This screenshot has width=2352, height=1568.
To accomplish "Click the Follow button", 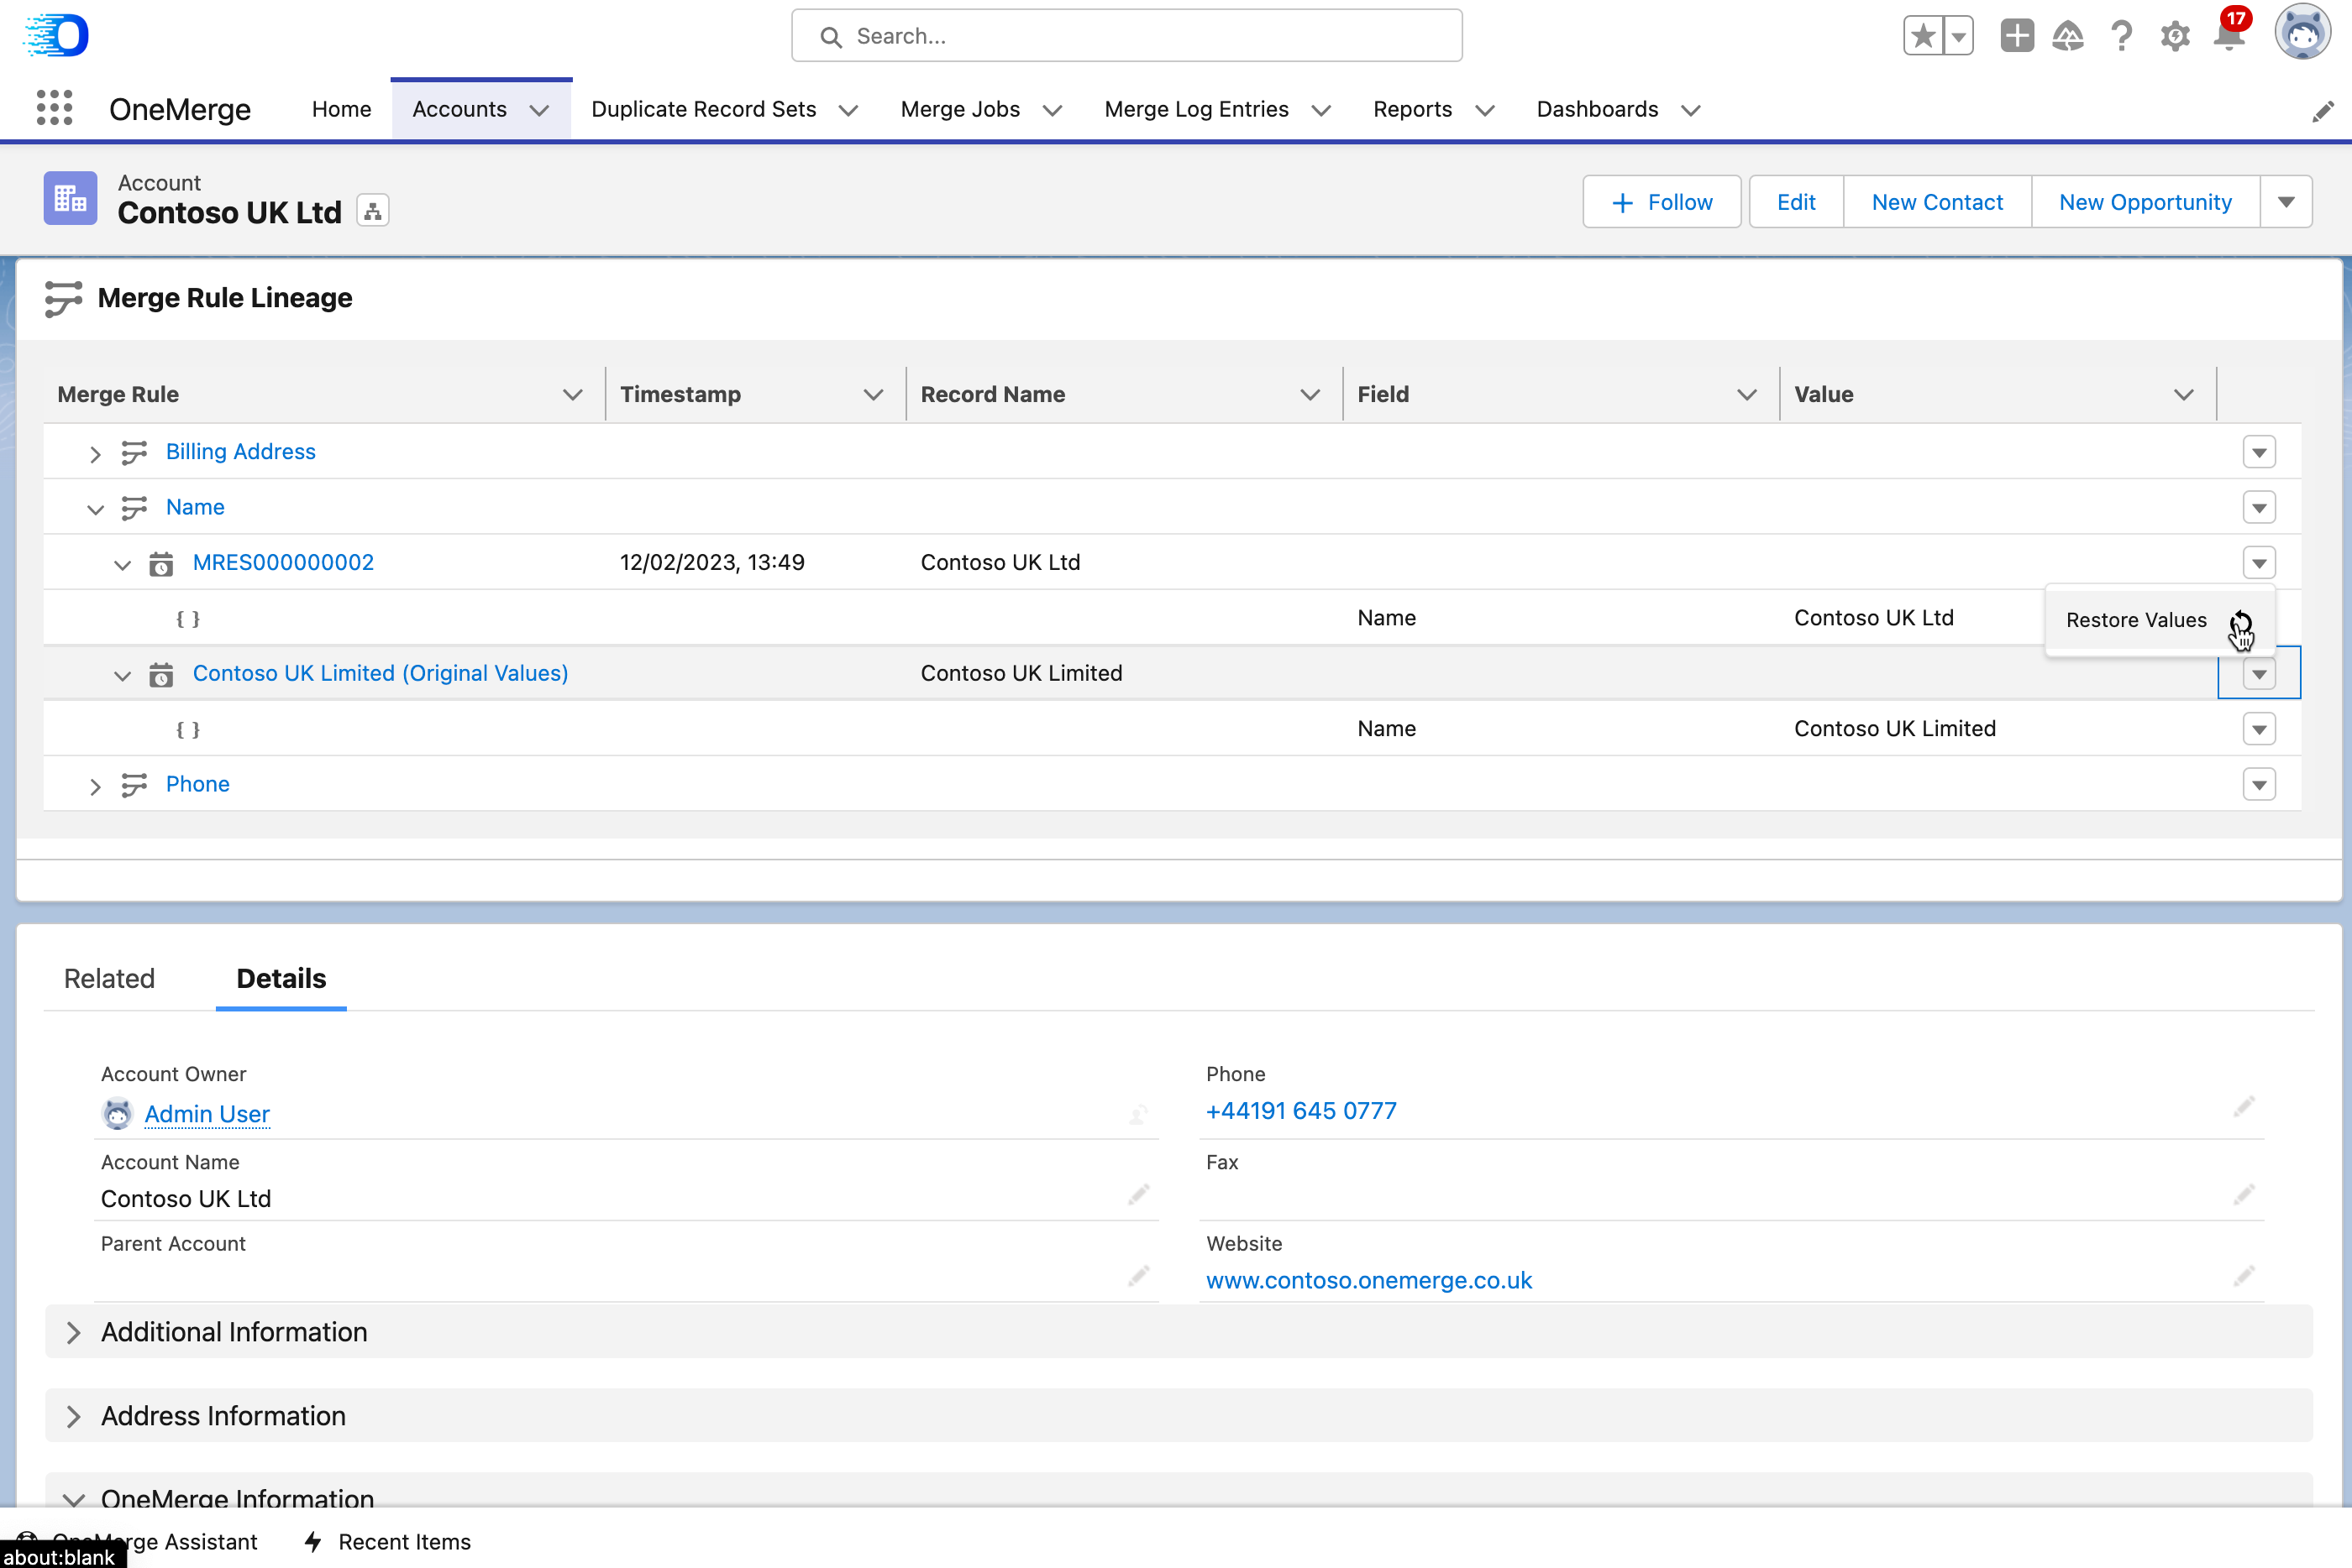I will 1661,202.
